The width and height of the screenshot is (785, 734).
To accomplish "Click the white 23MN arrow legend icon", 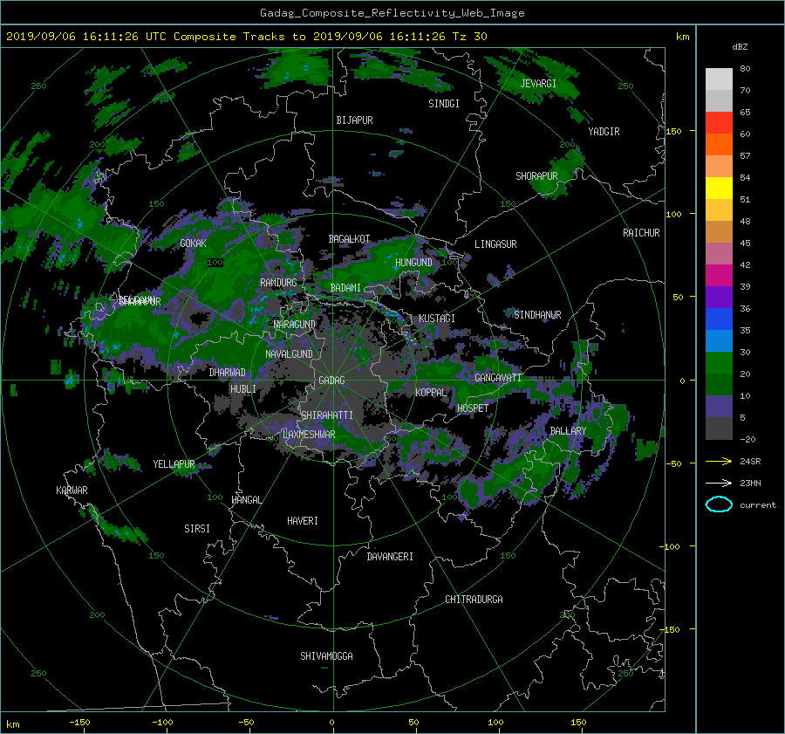I will point(719,483).
